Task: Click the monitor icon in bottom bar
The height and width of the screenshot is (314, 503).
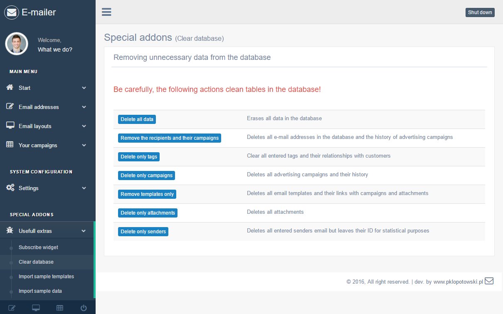Action: click(x=36, y=308)
